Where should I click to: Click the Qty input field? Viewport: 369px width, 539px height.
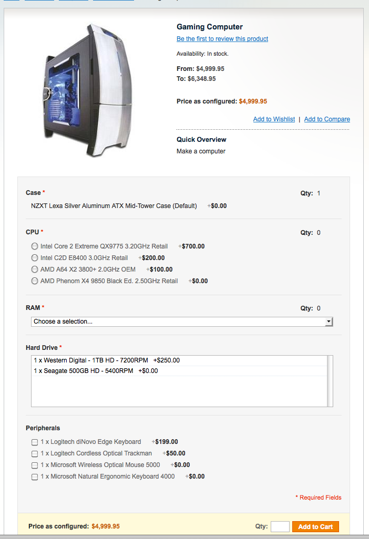tap(280, 527)
